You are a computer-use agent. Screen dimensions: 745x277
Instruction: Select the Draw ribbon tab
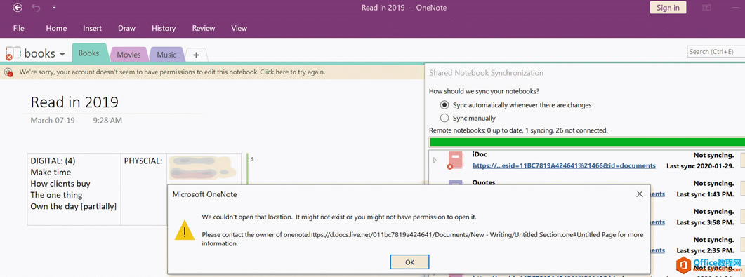click(126, 29)
